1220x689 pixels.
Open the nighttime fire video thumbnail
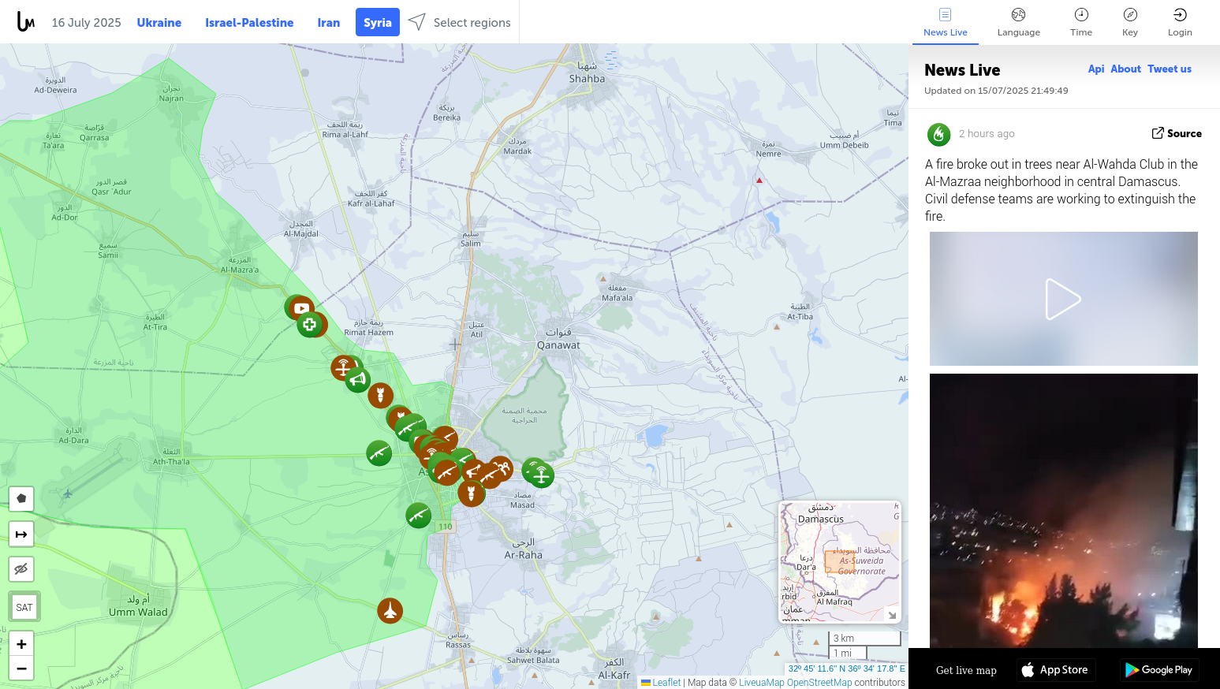coord(1063,511)
